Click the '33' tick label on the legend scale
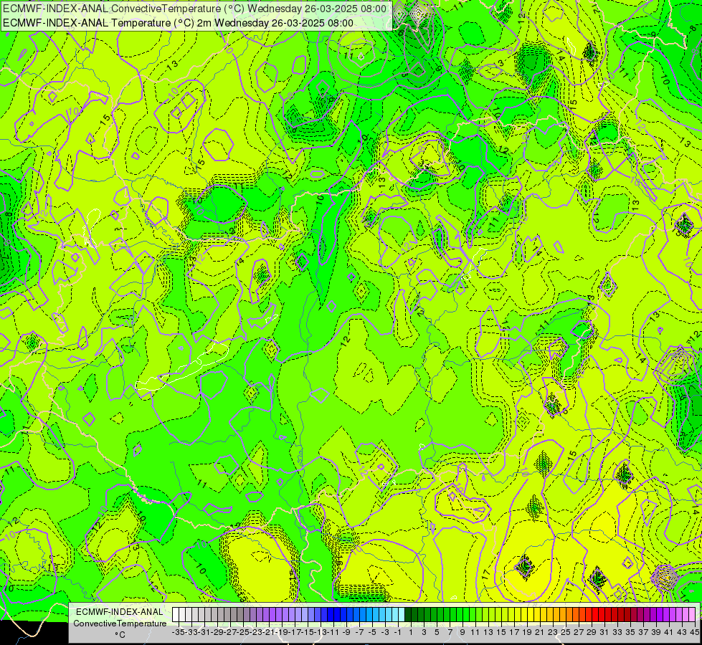Viewport: 702px width, 645px height. [617, 632]
